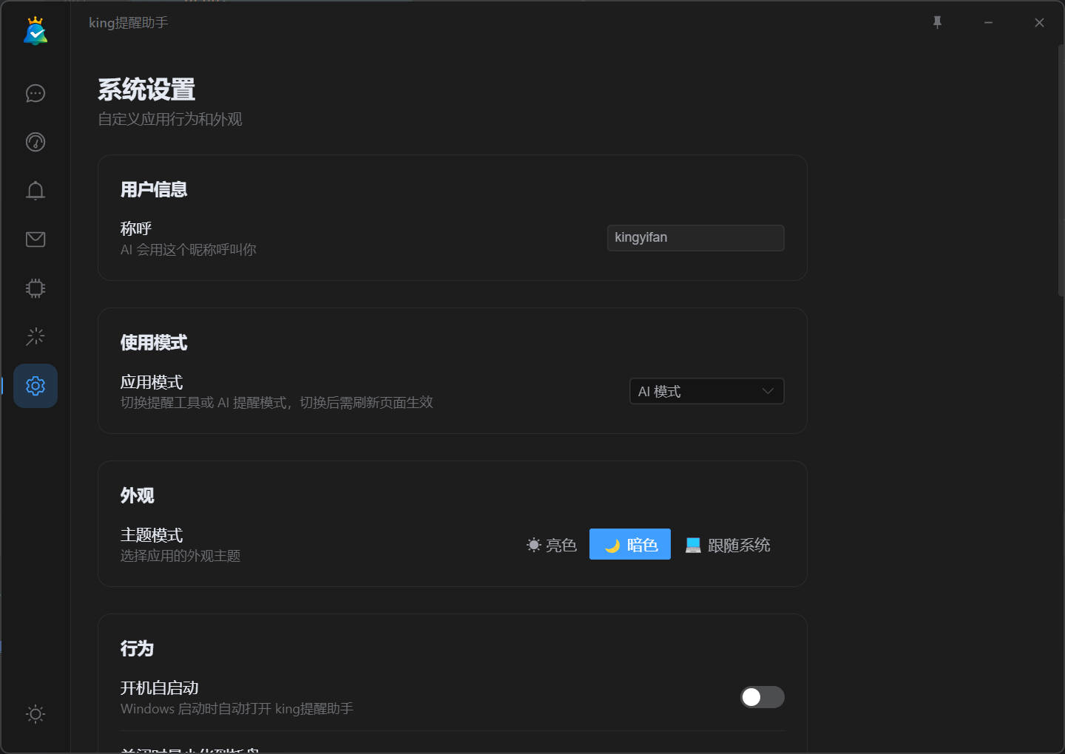Open the AI magic features panel
Screen dimensions: 1065x754
pyautogui.click(x=35, y=336)
